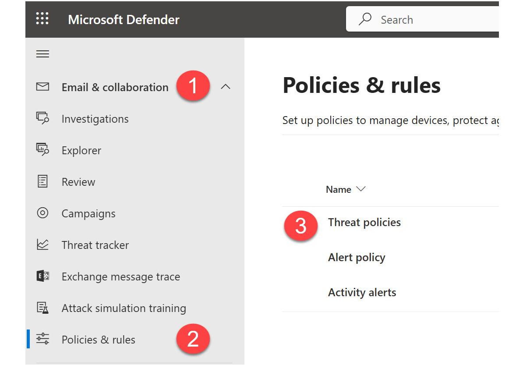Select Policies & rules in sidebar
Screen dimensions: 523x365
coord(99,340)
